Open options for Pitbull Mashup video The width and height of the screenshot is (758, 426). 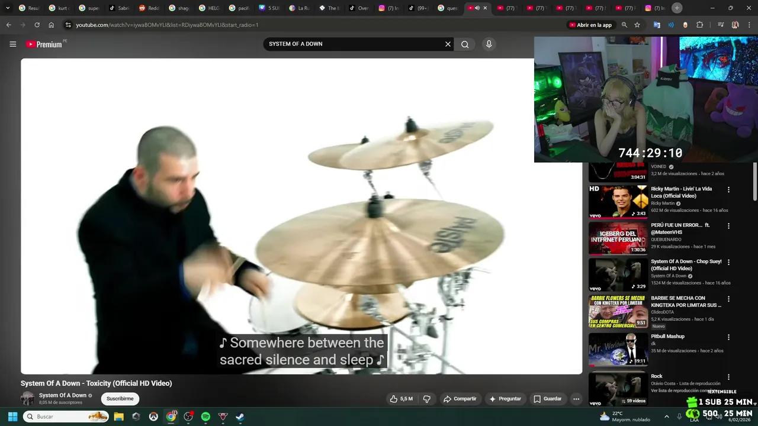click(x=728, y=337)
